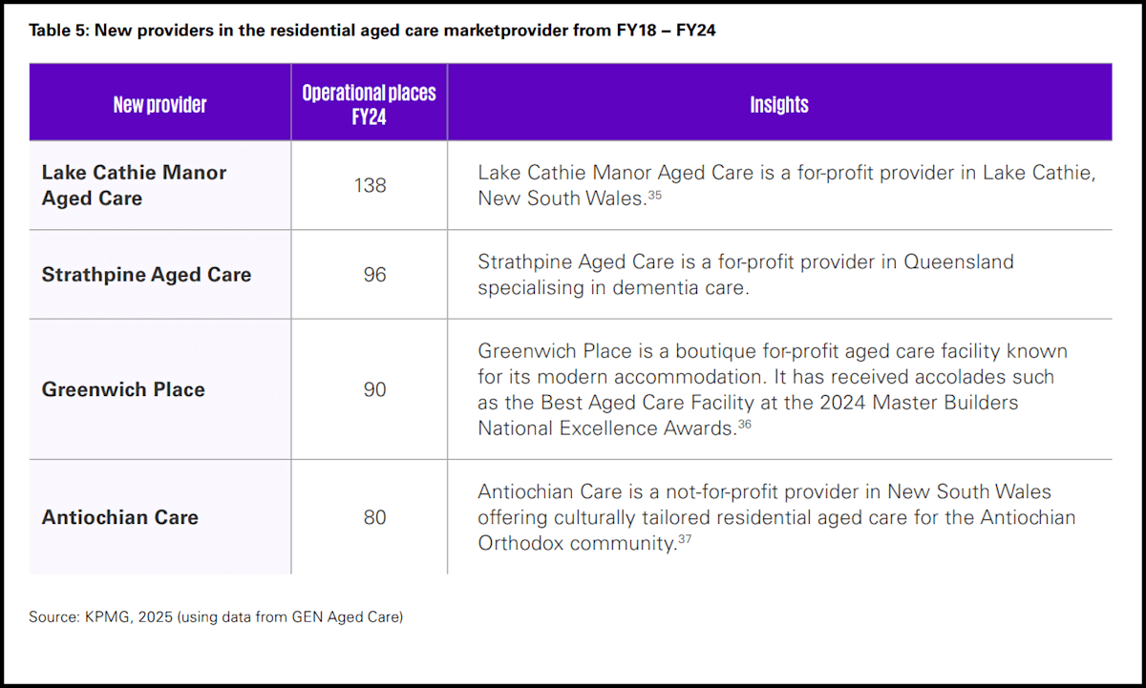
Task: Select the 'Greenwich Place' provider name
Action: [x=123, y=389]
